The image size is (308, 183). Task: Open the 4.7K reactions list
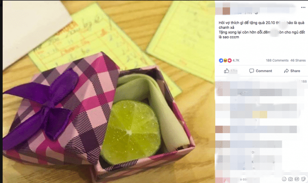(236, 60)
